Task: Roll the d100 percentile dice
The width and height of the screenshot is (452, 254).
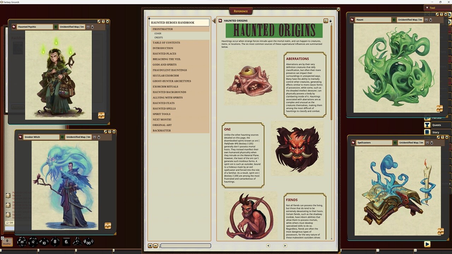Action: coord(89,242)
